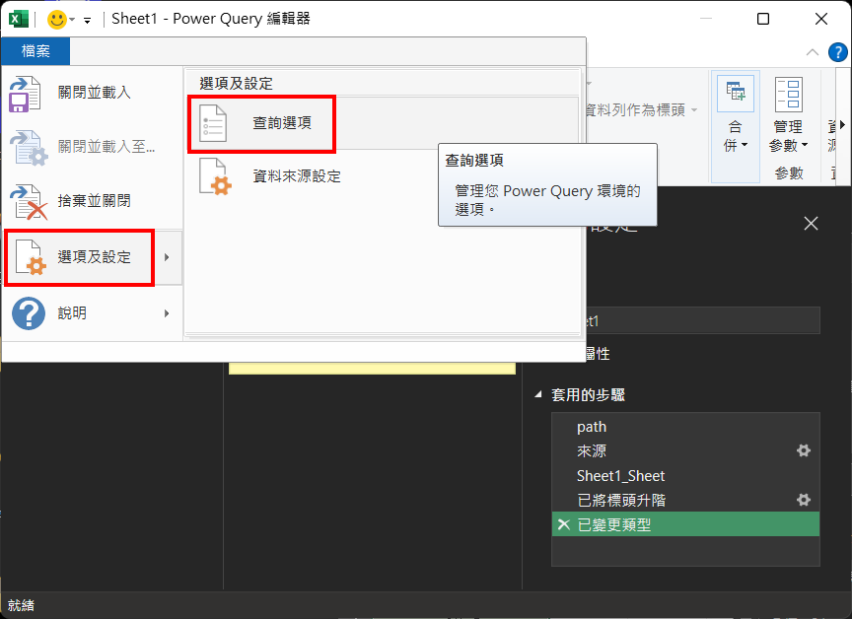Click the gear icon beside 來源 step

click(x=804, y=450)
